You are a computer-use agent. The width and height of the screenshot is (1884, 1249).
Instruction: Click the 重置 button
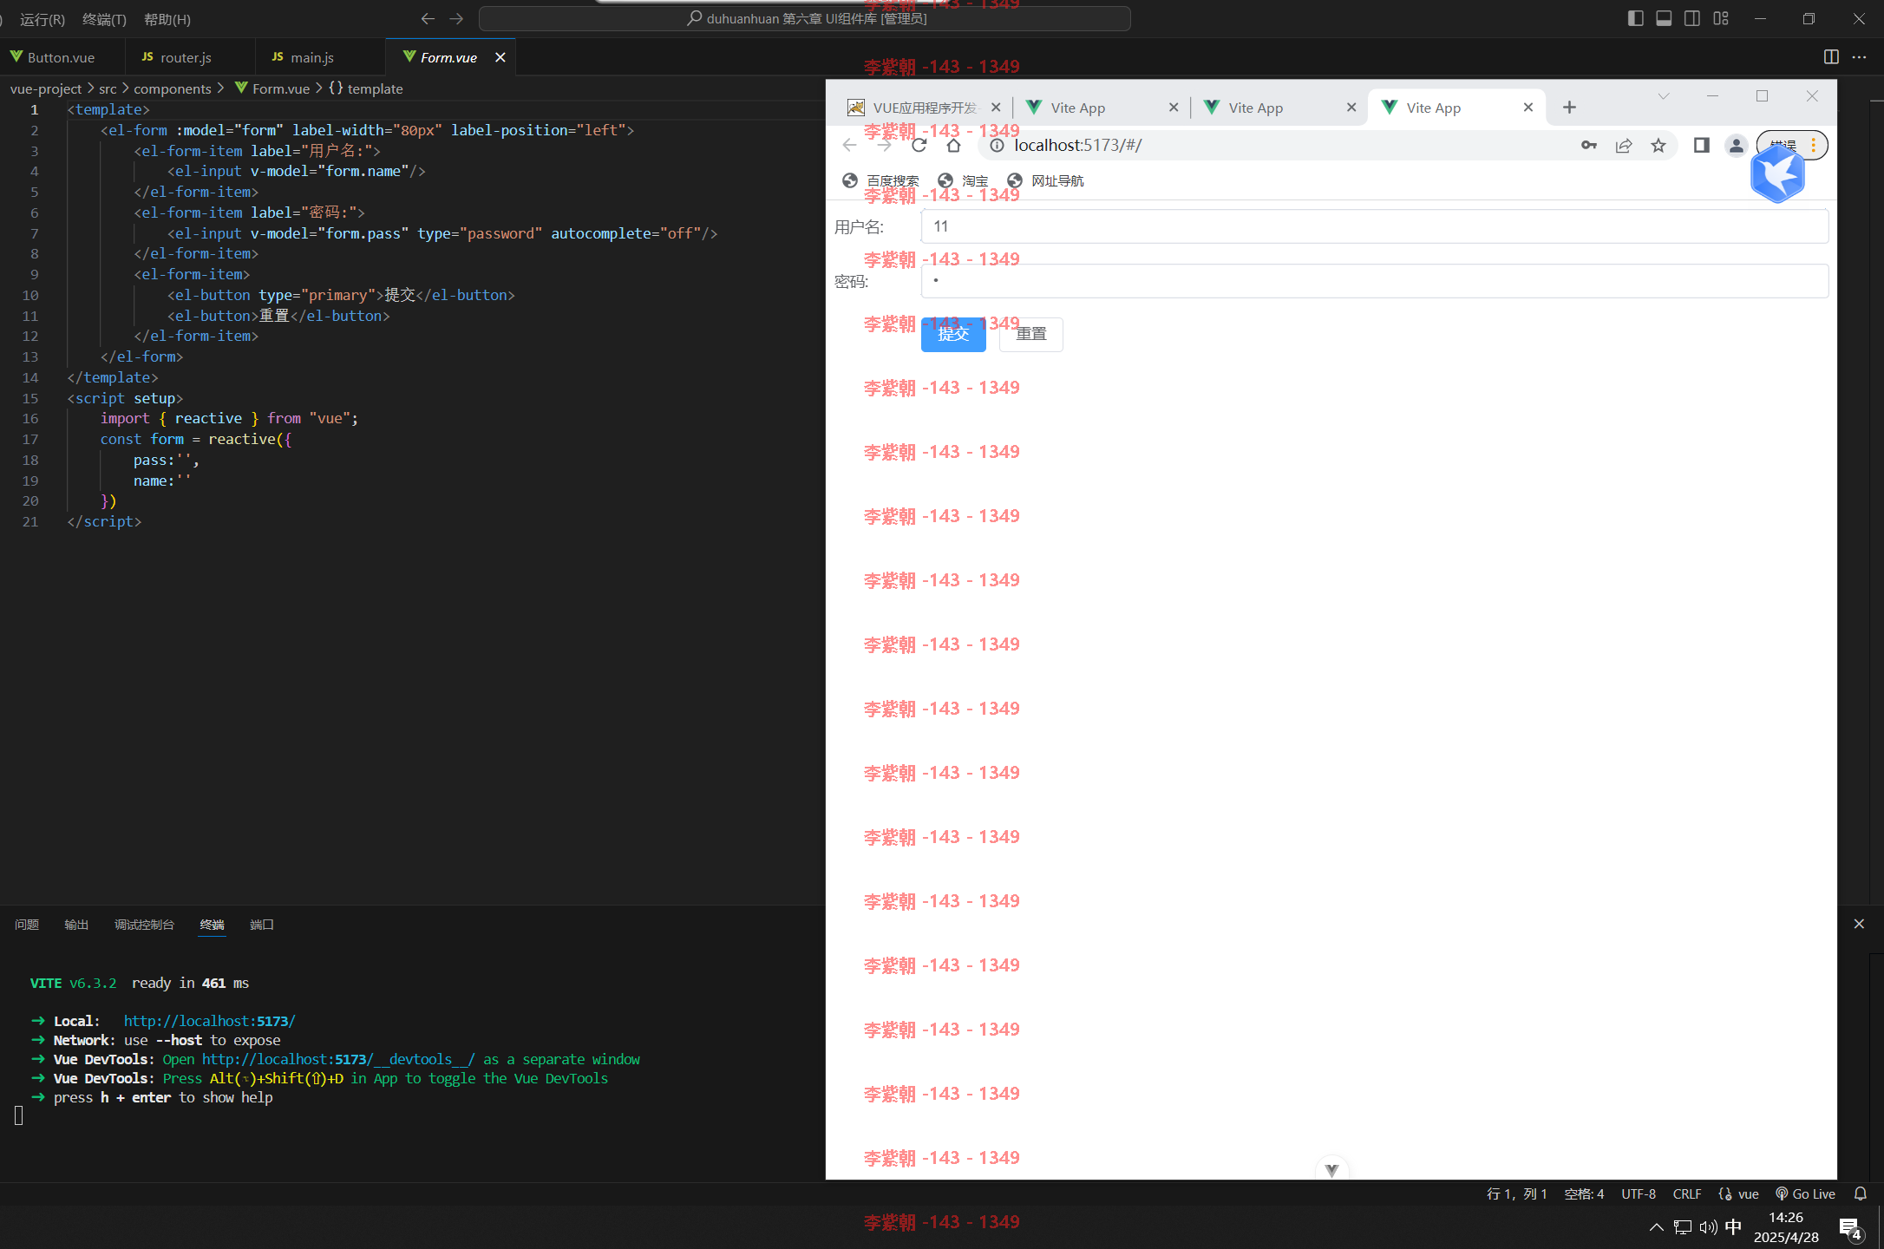(x=1031, y=334)
